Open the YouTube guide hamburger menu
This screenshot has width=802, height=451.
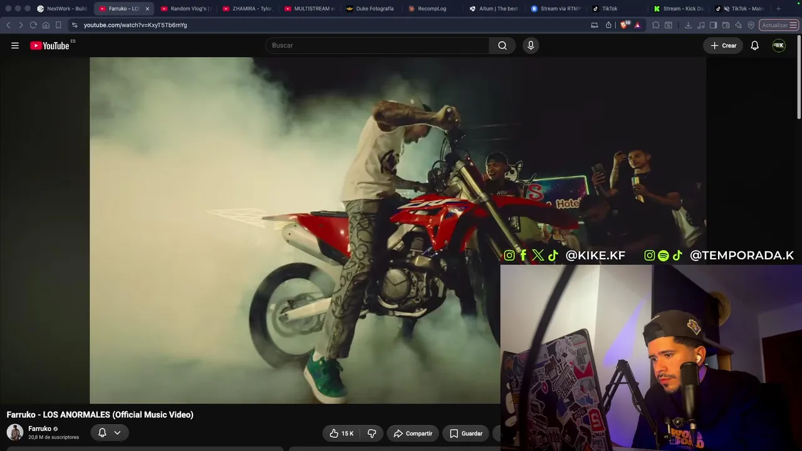15,46
